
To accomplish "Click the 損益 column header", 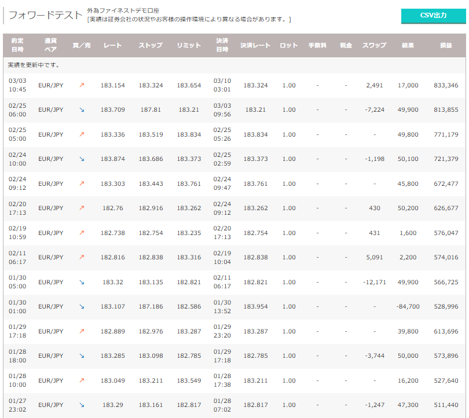I will tap(445, 45).
